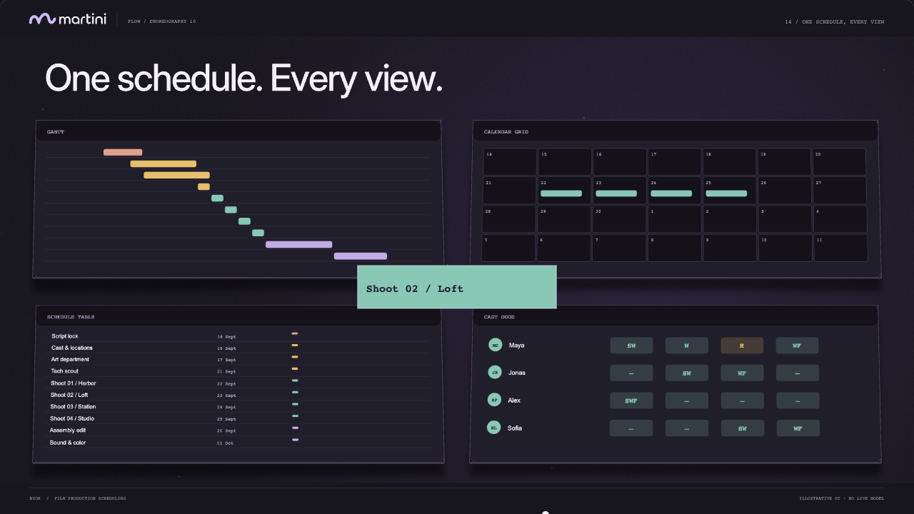Click Maya's amber H status badge
The image size is (914, 514).
coord(742,346)
